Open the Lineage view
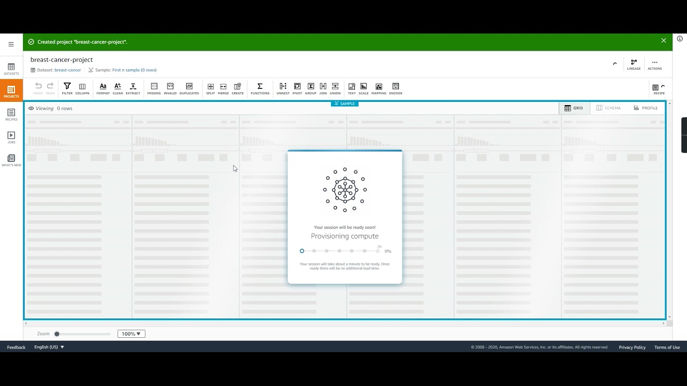 634,64
